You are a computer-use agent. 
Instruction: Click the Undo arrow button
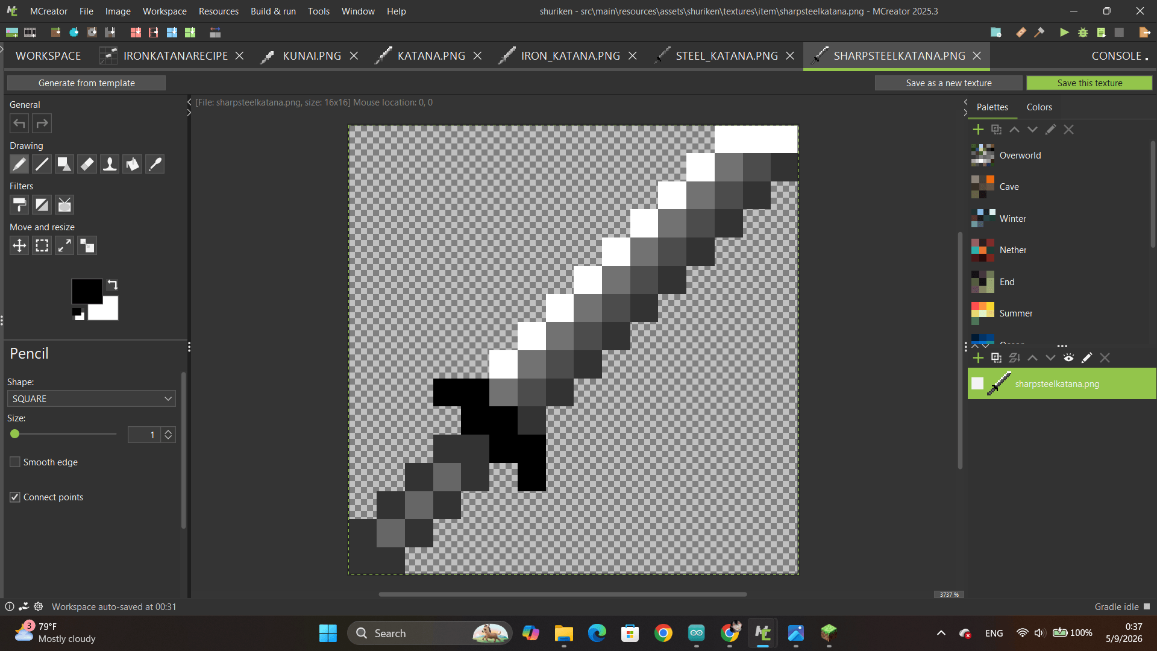point(19,124)
